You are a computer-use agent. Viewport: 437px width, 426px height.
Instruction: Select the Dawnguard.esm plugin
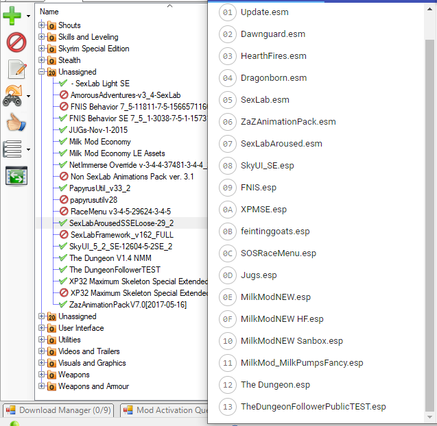273,34
